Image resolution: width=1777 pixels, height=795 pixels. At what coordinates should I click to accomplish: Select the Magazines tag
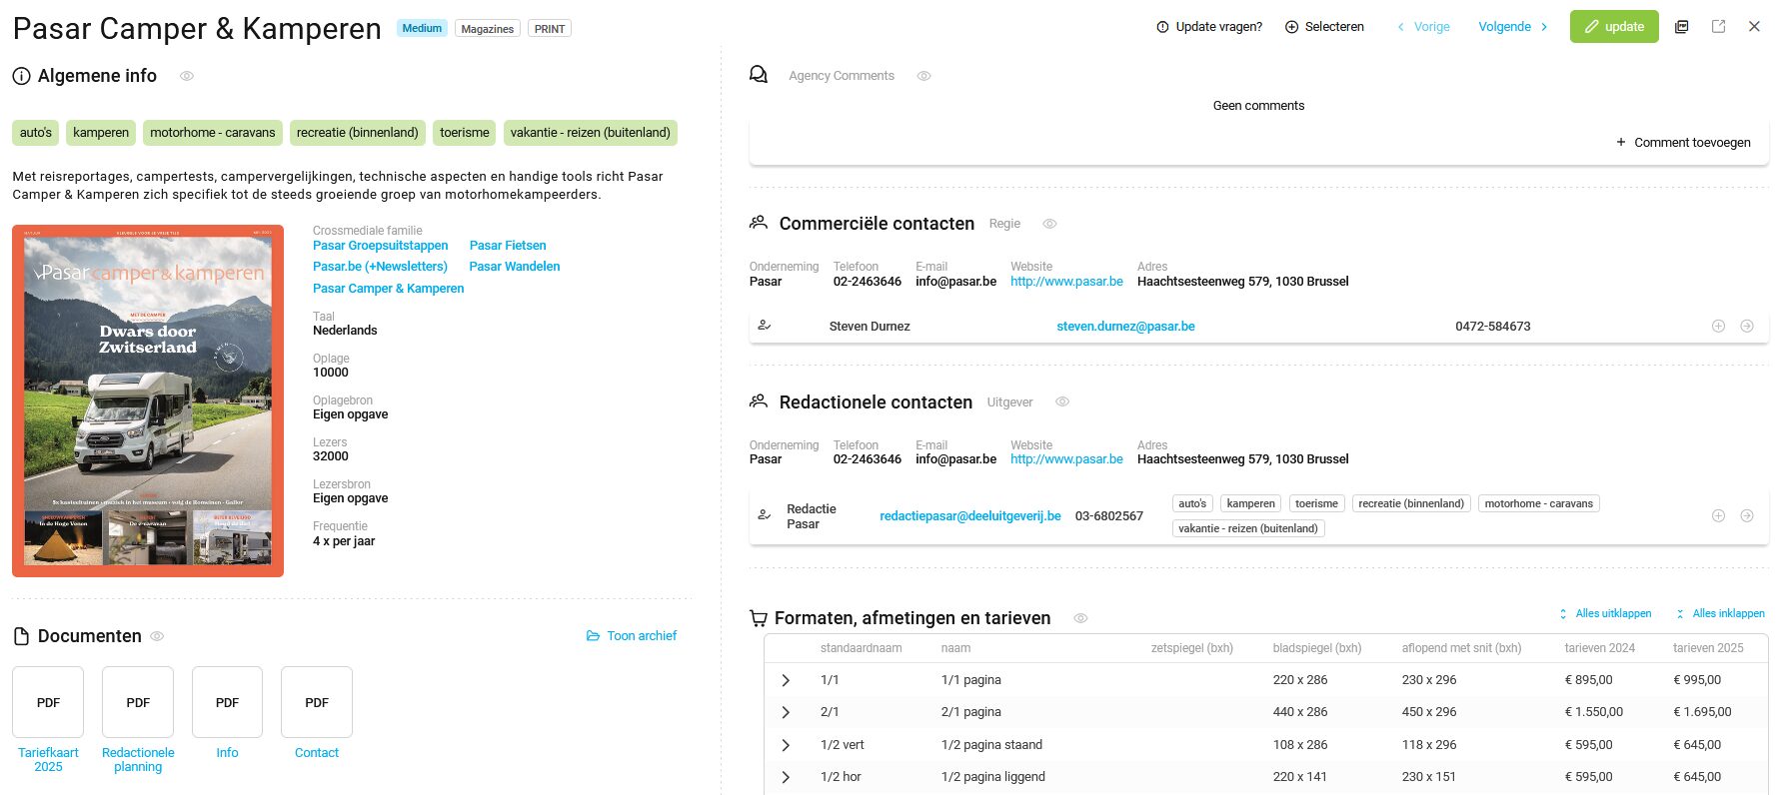pos(487,29)
